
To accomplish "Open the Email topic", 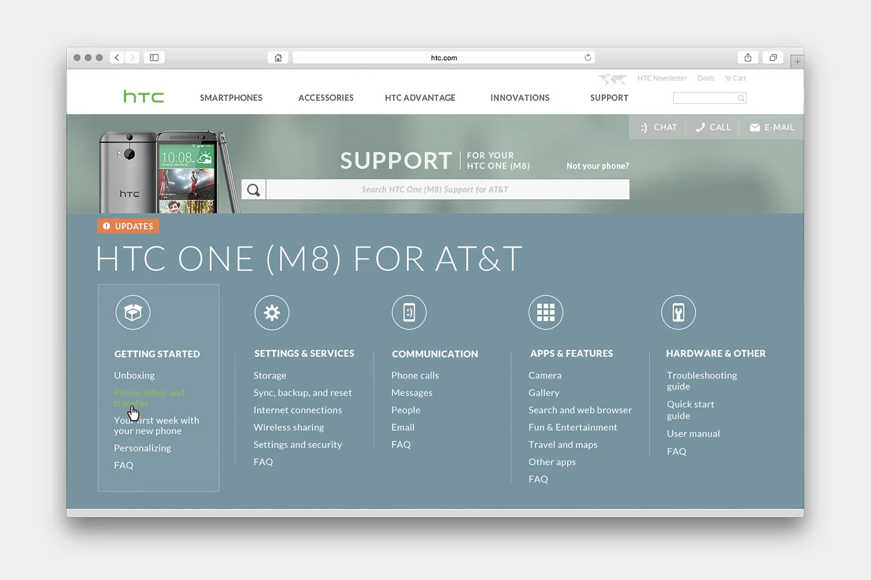I will point(402,427).
